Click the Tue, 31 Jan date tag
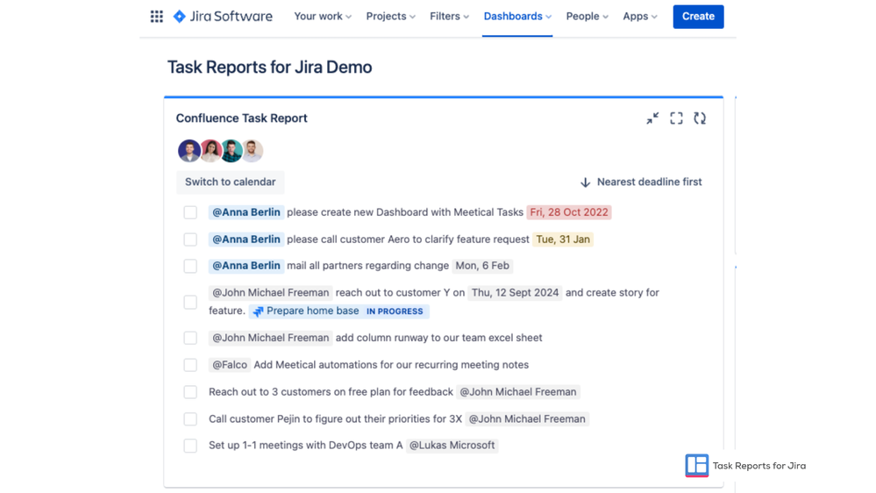876x493 pixels. click(x=563, y=239)
